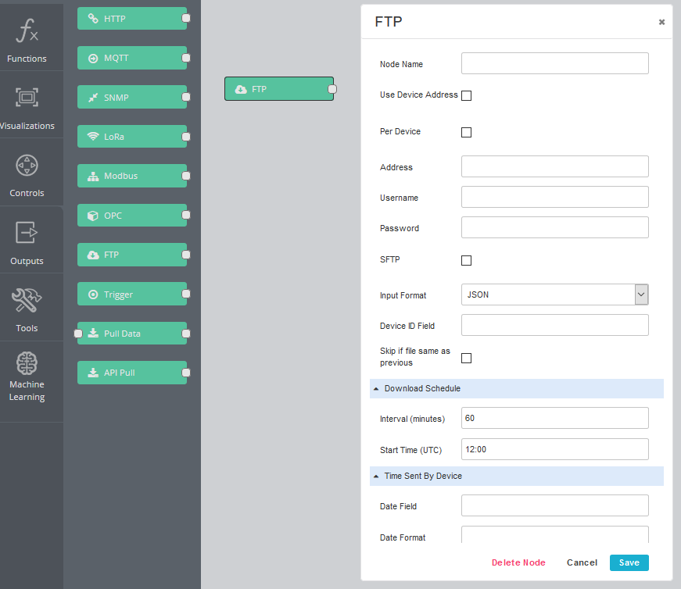Image resolution: width=681 pixels, height=589 pixels.
Task: Click the Trigger node target icon
Action: pyautogui.click(x=93, y=294)
